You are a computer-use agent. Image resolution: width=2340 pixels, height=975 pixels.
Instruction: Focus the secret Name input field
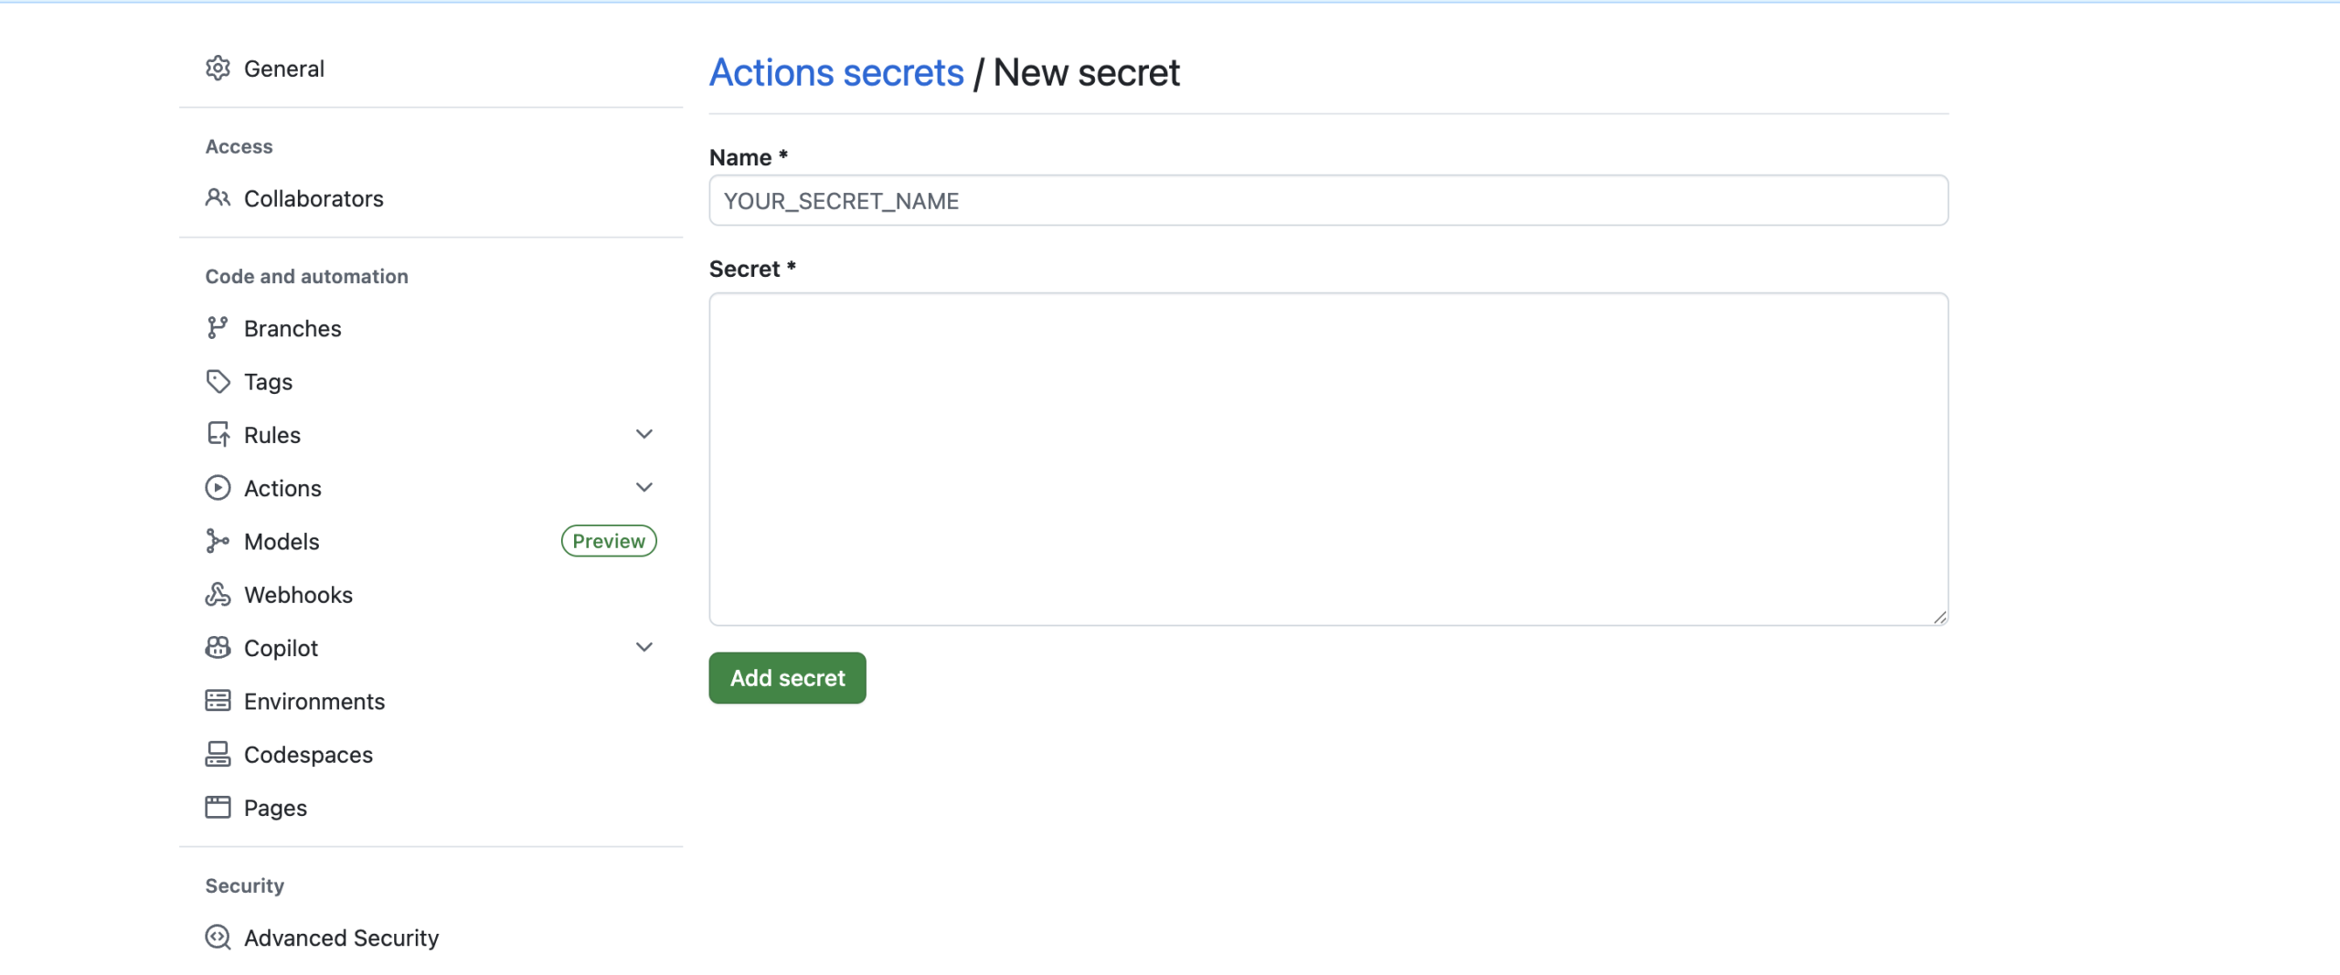(x=1328, y=201)
